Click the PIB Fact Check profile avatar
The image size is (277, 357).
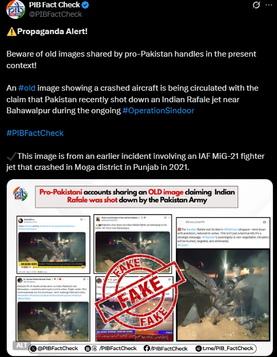pyautogui.click(x=16, y=9)
